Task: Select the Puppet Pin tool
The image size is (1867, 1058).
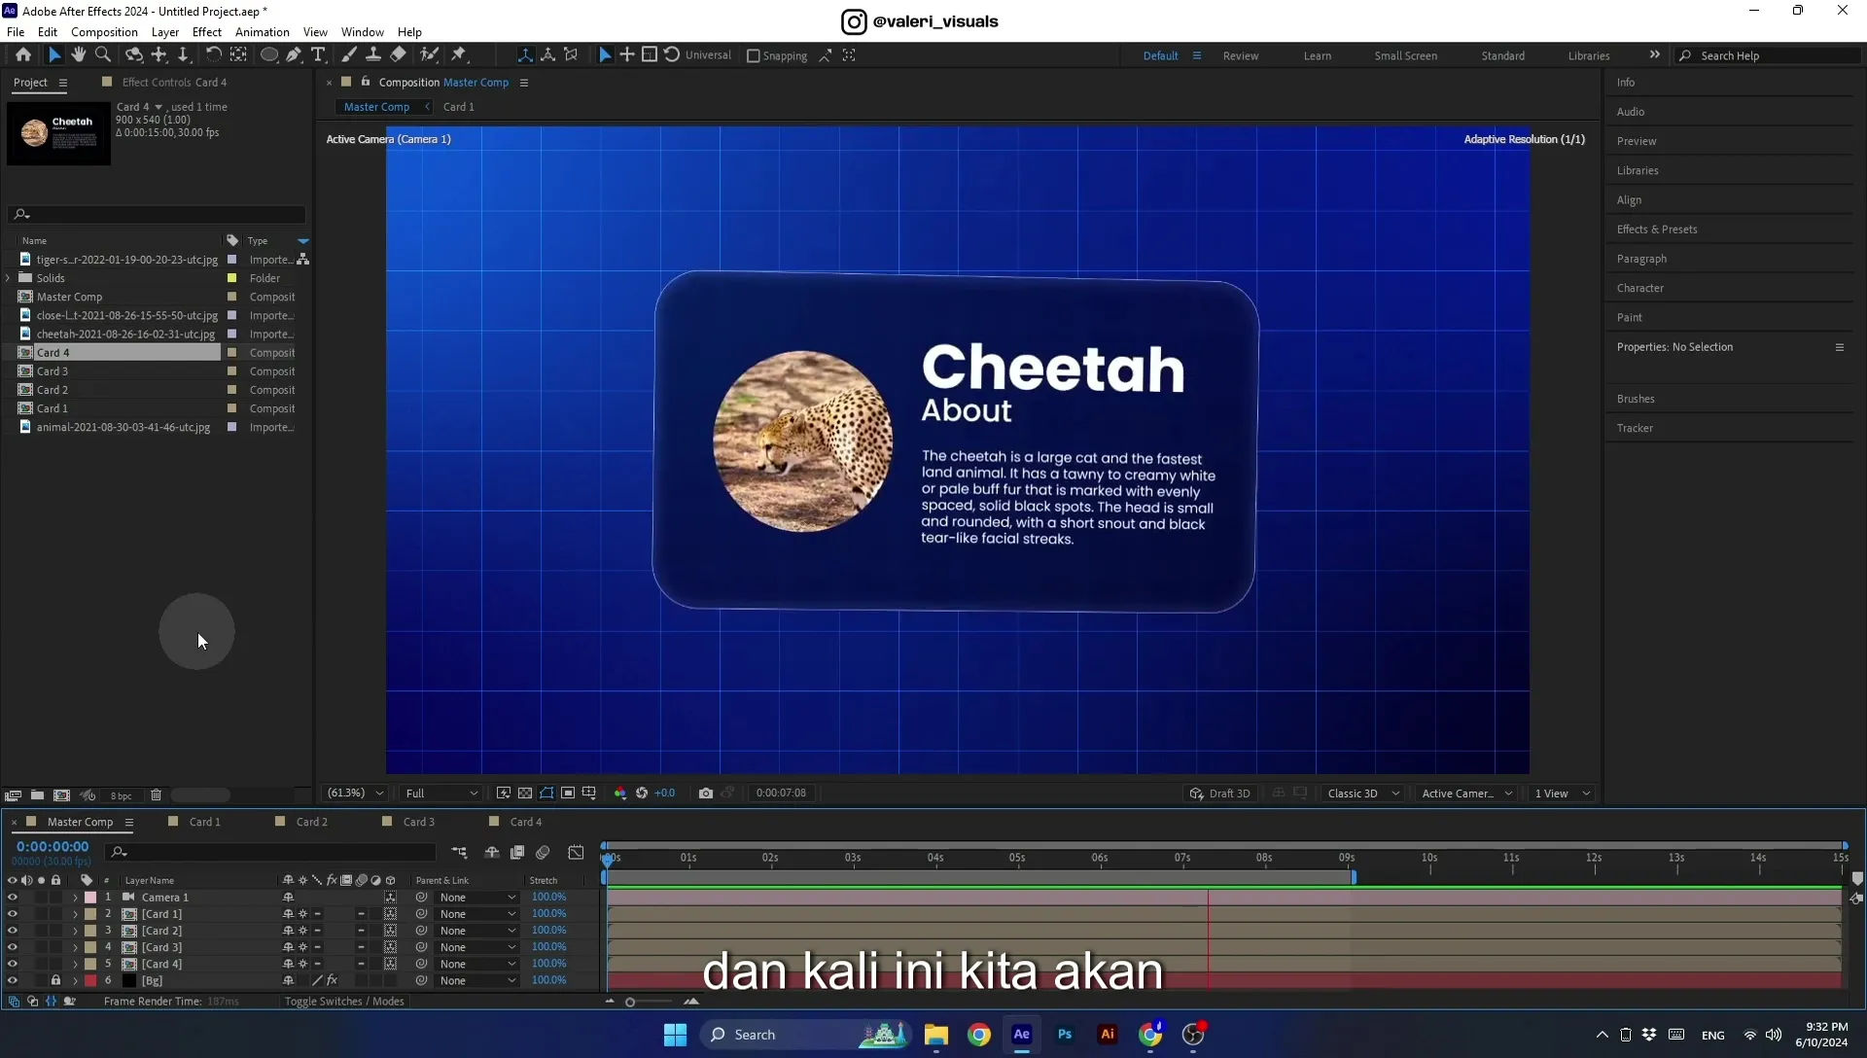Action: click(x=459, y=55)
